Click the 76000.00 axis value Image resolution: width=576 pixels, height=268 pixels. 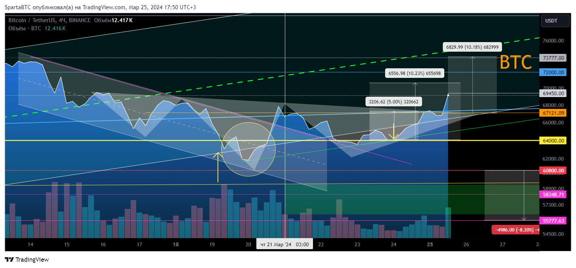click(553, 41)
